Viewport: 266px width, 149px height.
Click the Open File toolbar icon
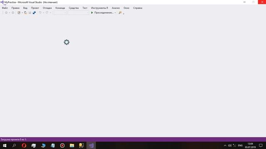25,13
